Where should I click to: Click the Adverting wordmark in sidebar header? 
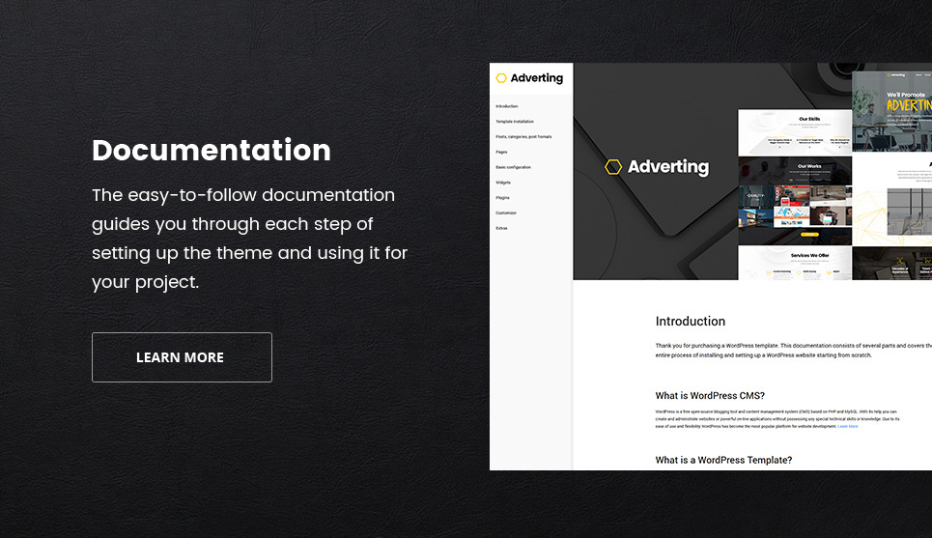536,78
